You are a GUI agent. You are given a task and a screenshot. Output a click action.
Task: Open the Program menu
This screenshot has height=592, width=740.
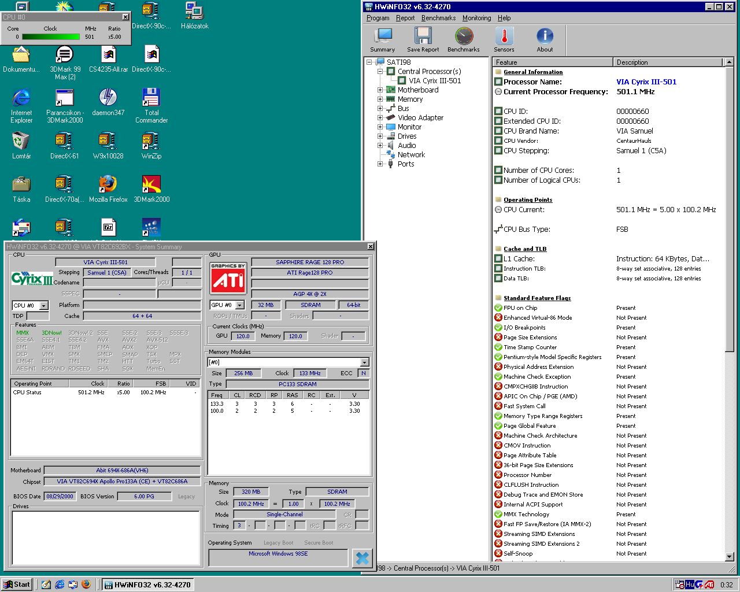[378, 18]
